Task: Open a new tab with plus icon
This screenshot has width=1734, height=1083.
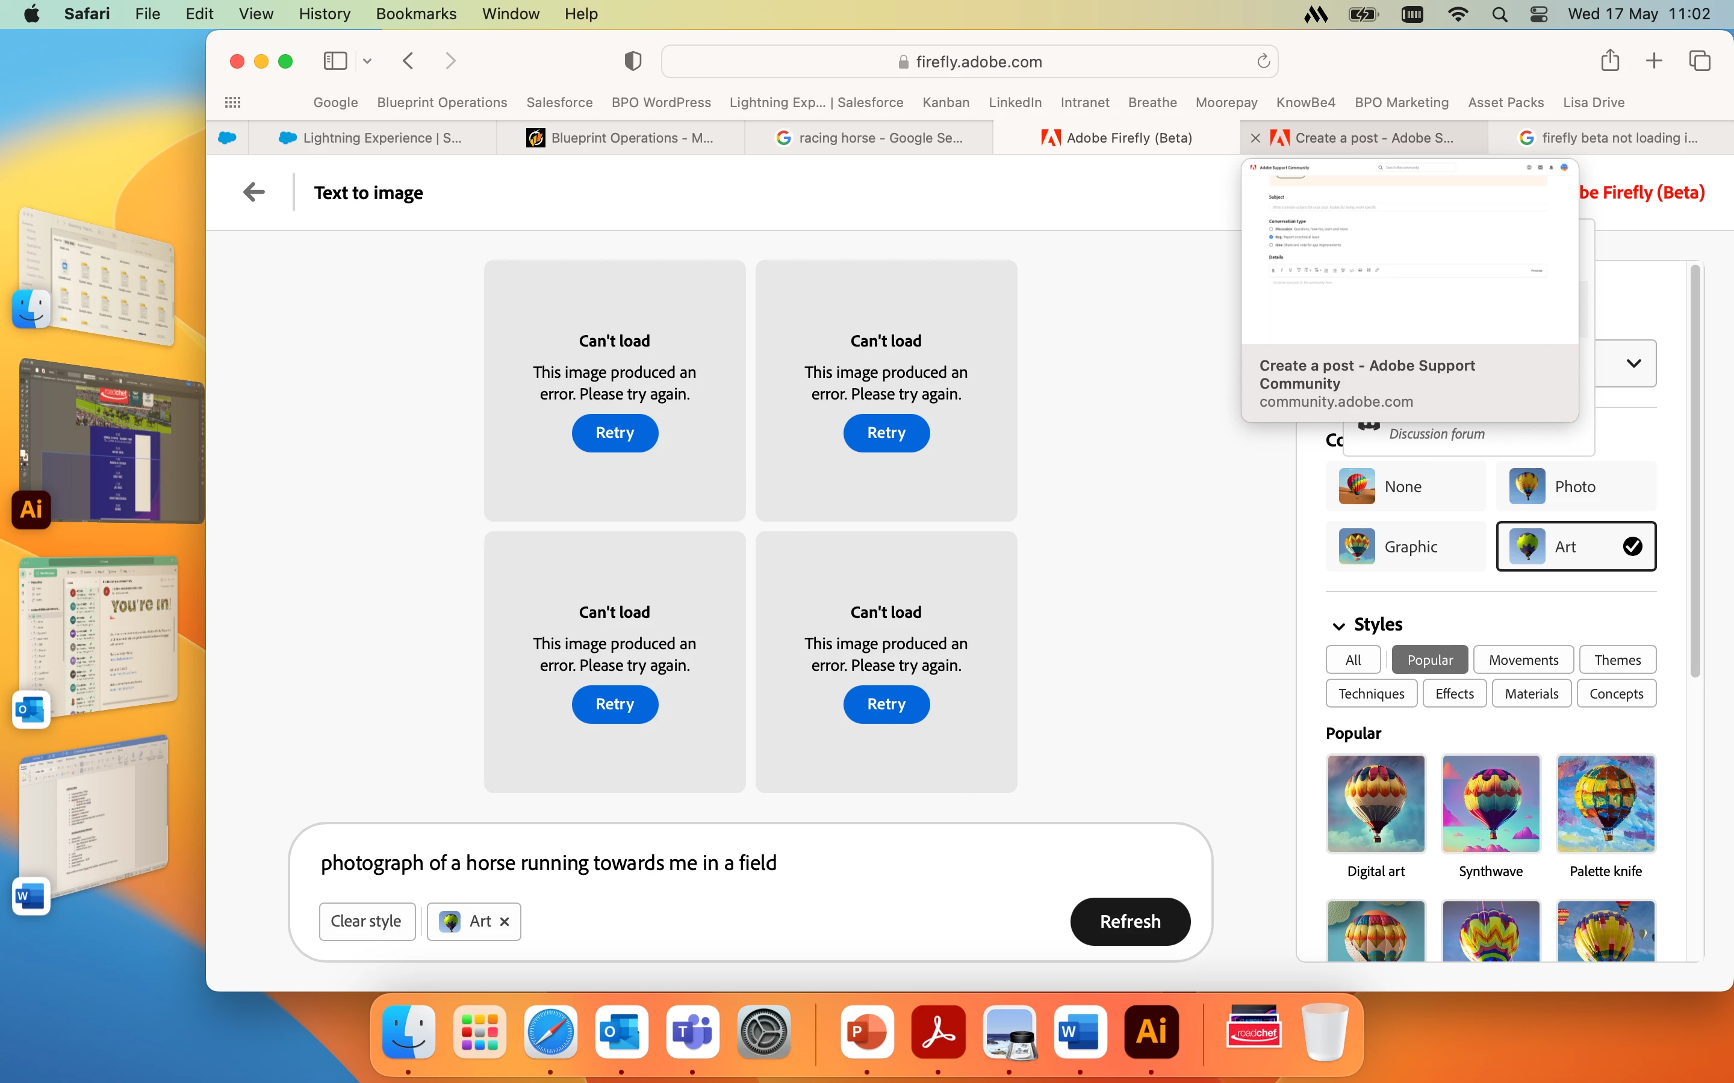Action: 1654,61
